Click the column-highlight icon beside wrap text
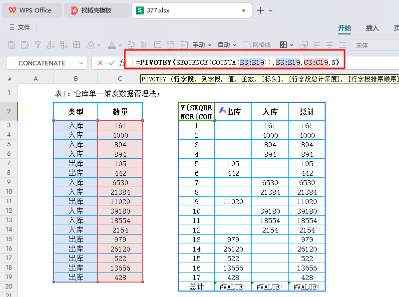Image resolution: width=399 pixels, height=297 pixels. click(x=144, y=45)
